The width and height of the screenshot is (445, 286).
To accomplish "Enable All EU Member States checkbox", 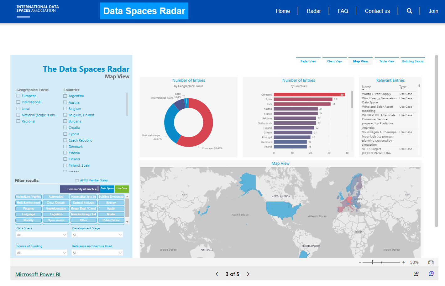I will (77, 180).
